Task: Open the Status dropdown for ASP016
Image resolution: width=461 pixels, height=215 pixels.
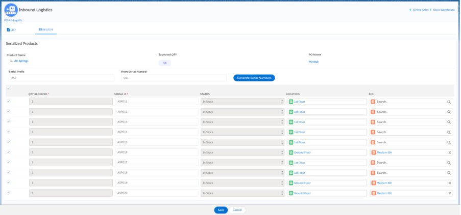Action: 241,152
